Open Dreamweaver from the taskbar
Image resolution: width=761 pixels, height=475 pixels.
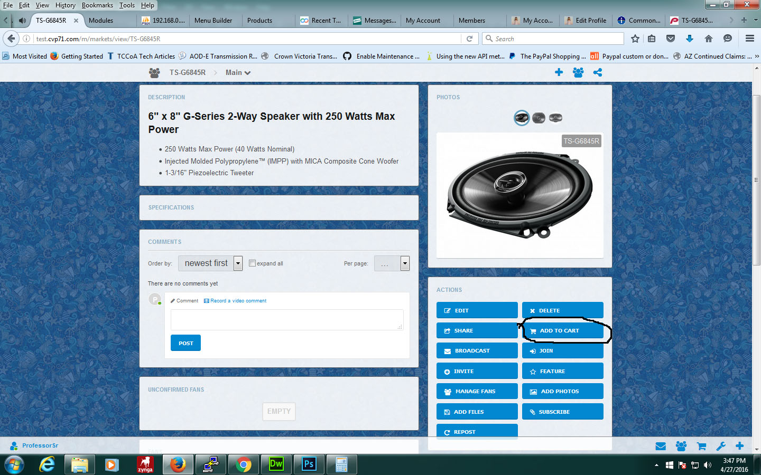[276, 464]
